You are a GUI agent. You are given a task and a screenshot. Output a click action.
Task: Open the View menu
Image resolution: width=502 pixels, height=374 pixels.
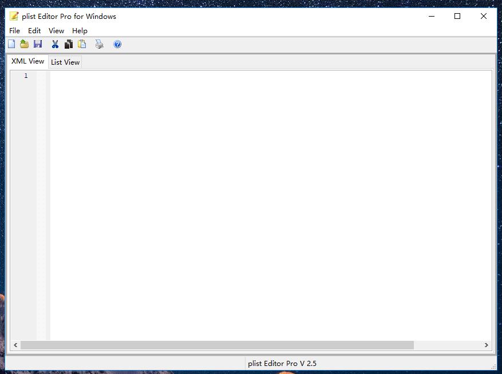[x=56, y=30]
